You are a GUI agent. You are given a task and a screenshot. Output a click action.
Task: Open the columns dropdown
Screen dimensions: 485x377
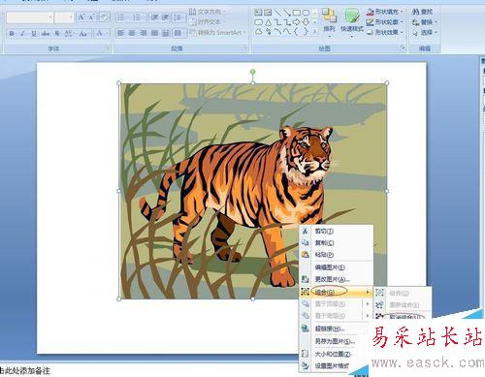tap(179, 33)
